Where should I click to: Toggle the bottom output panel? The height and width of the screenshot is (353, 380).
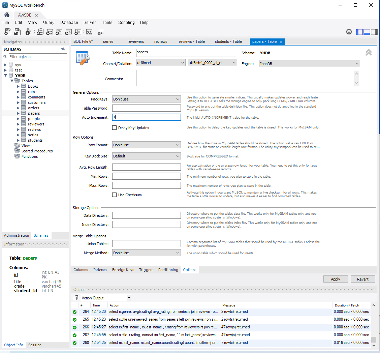pos(367,32)
